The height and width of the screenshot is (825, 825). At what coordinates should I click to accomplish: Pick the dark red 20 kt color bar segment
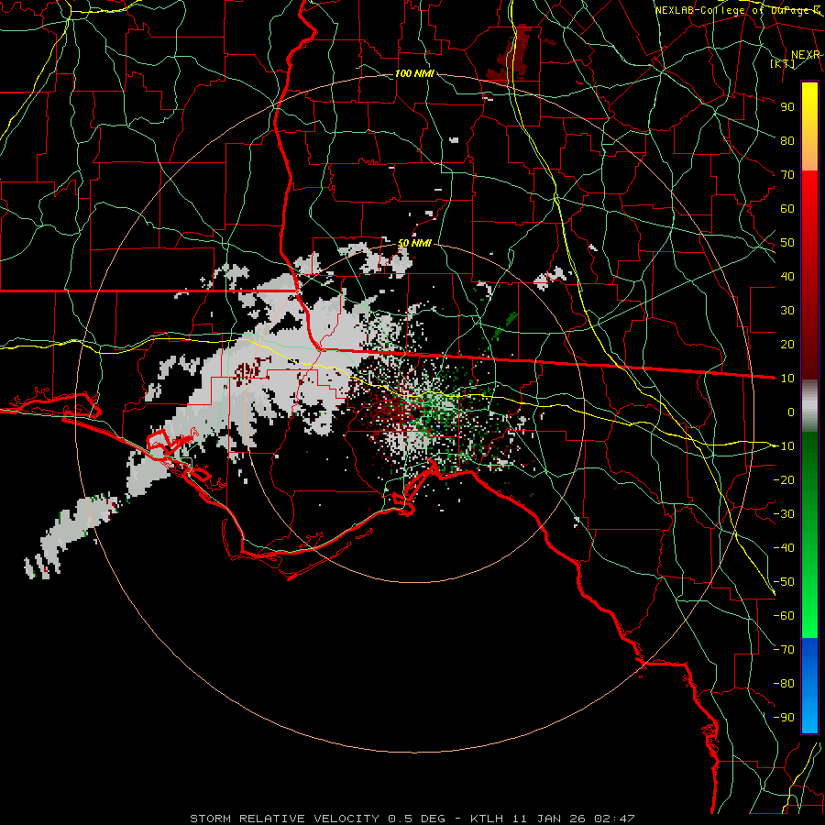tap(809, 344)
